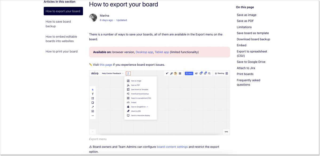Open the board content settings link

coord(172,147)
